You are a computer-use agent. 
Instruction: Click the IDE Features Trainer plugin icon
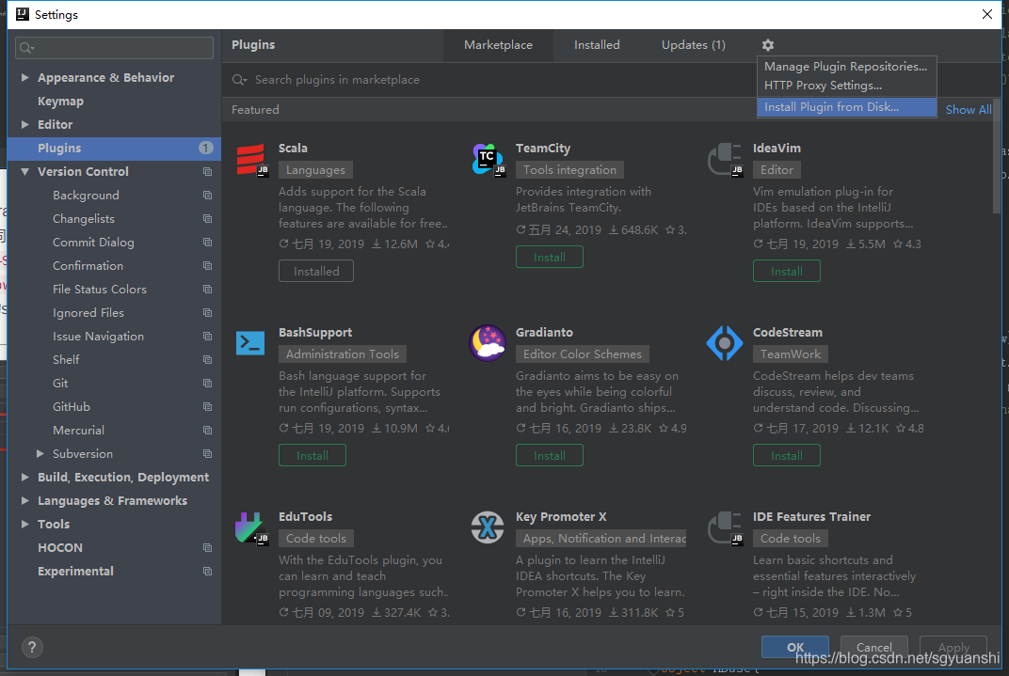[x=724, y=527]
